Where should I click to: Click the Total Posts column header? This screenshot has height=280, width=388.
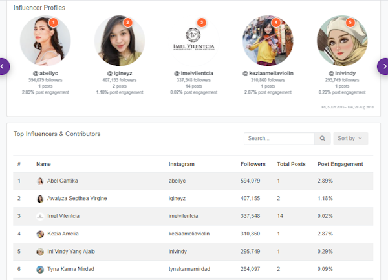pyautogui.click(x=291, y=164)
